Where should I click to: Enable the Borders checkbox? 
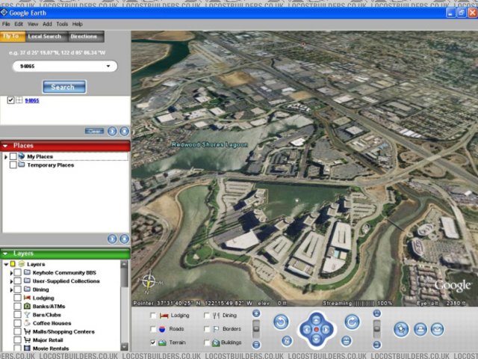(207, 329)
